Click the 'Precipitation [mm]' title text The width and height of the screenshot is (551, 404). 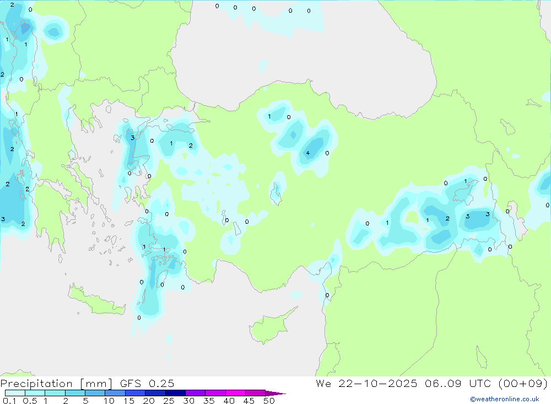56,384
